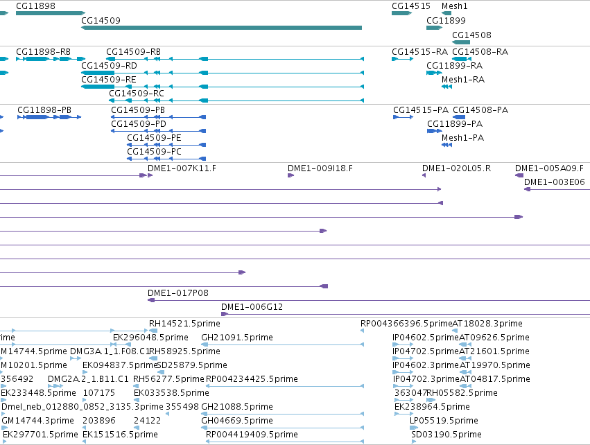Click the GH21091.5prime EST label
590x445 pixels.
237,337
